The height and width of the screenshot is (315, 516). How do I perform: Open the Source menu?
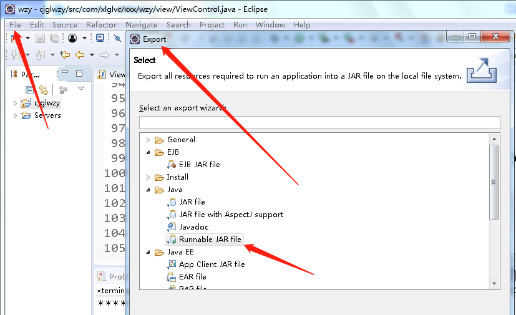[65, 25]
